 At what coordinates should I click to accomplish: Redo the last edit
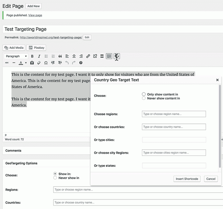(x=74, y=63)
